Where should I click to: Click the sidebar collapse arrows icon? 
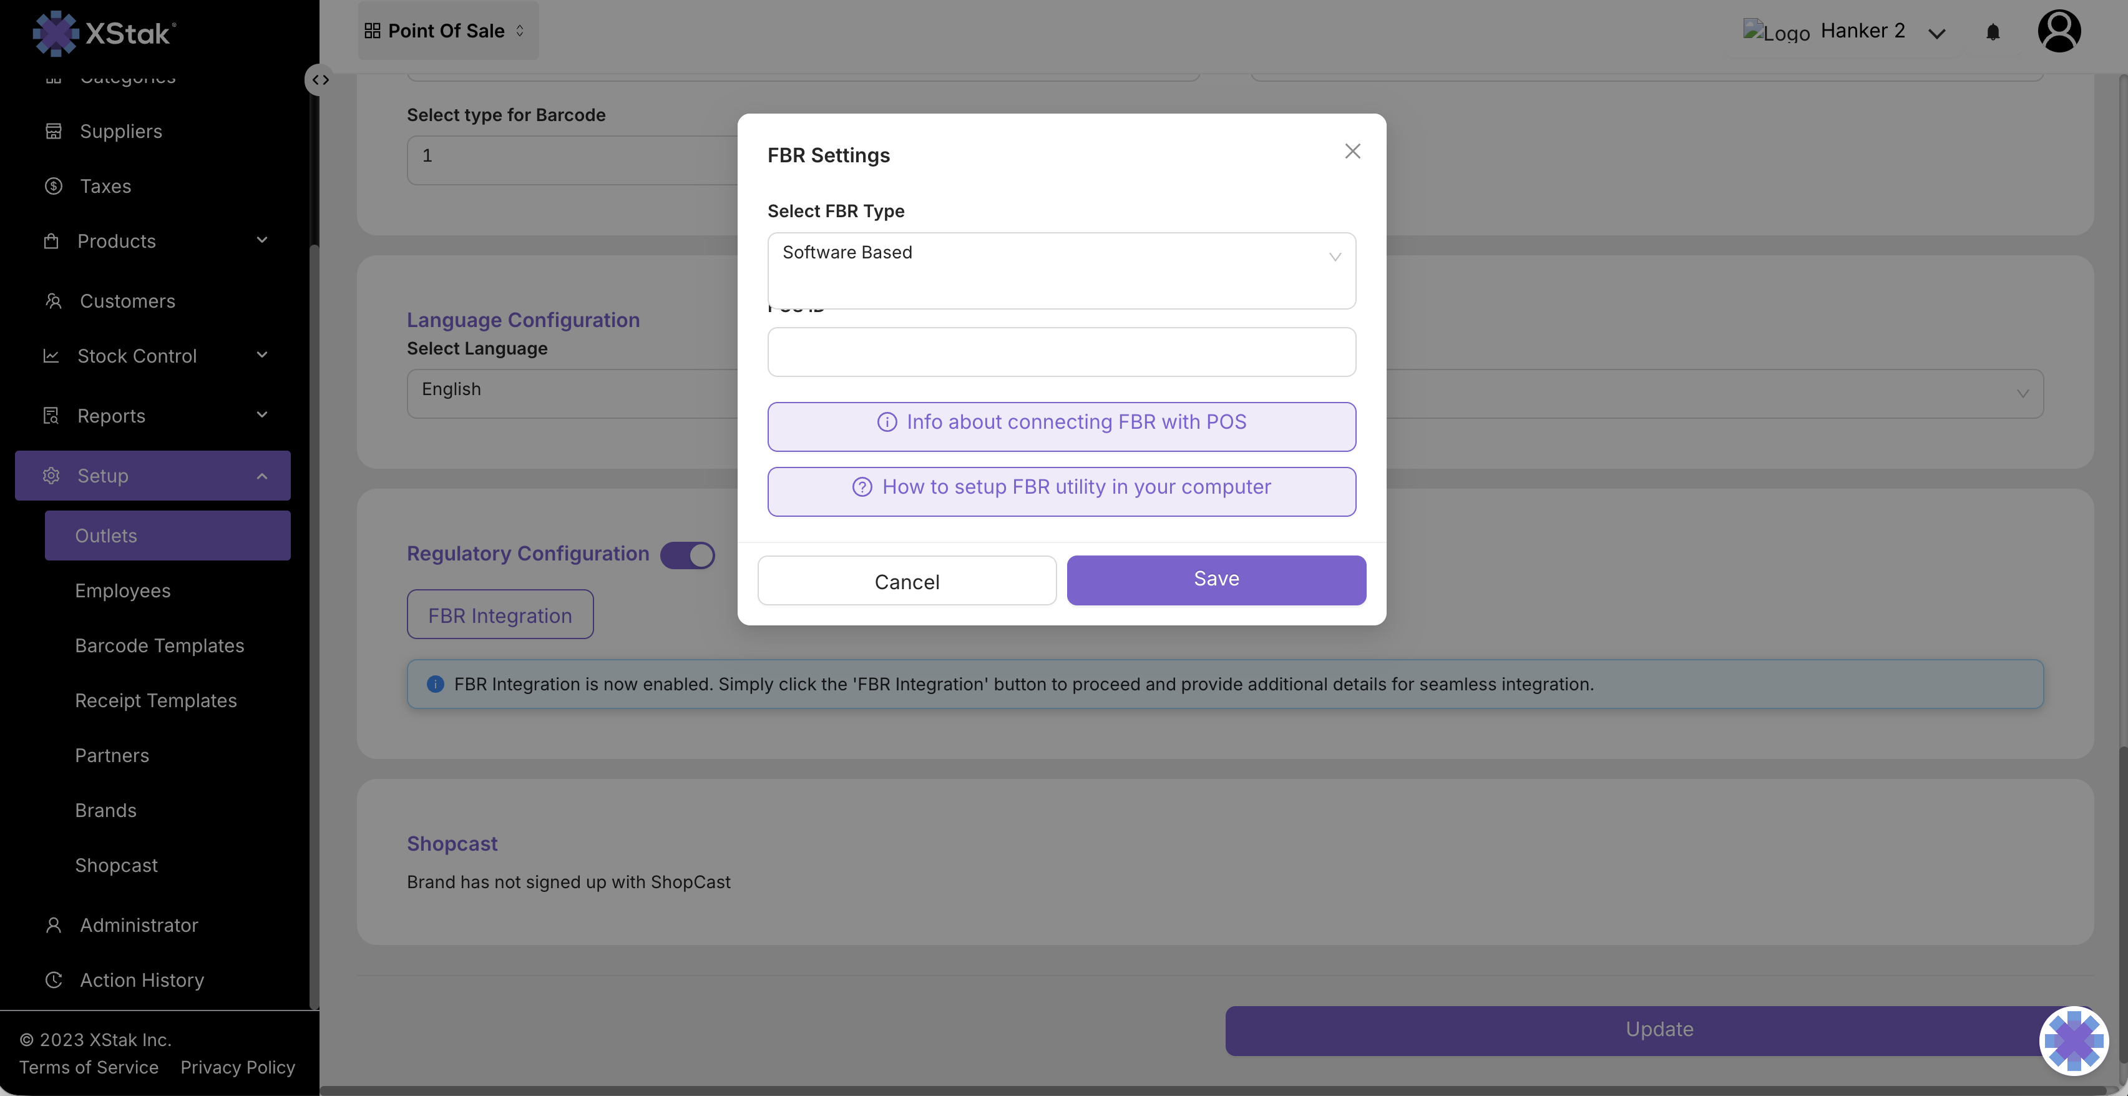[x=321, y=80]
